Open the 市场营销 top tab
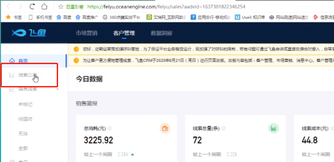Viewport: 334px width, 162px height. tap(87, 33)
